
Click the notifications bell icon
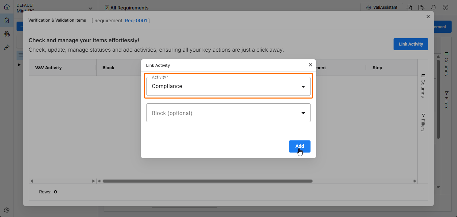click(434, 7)
